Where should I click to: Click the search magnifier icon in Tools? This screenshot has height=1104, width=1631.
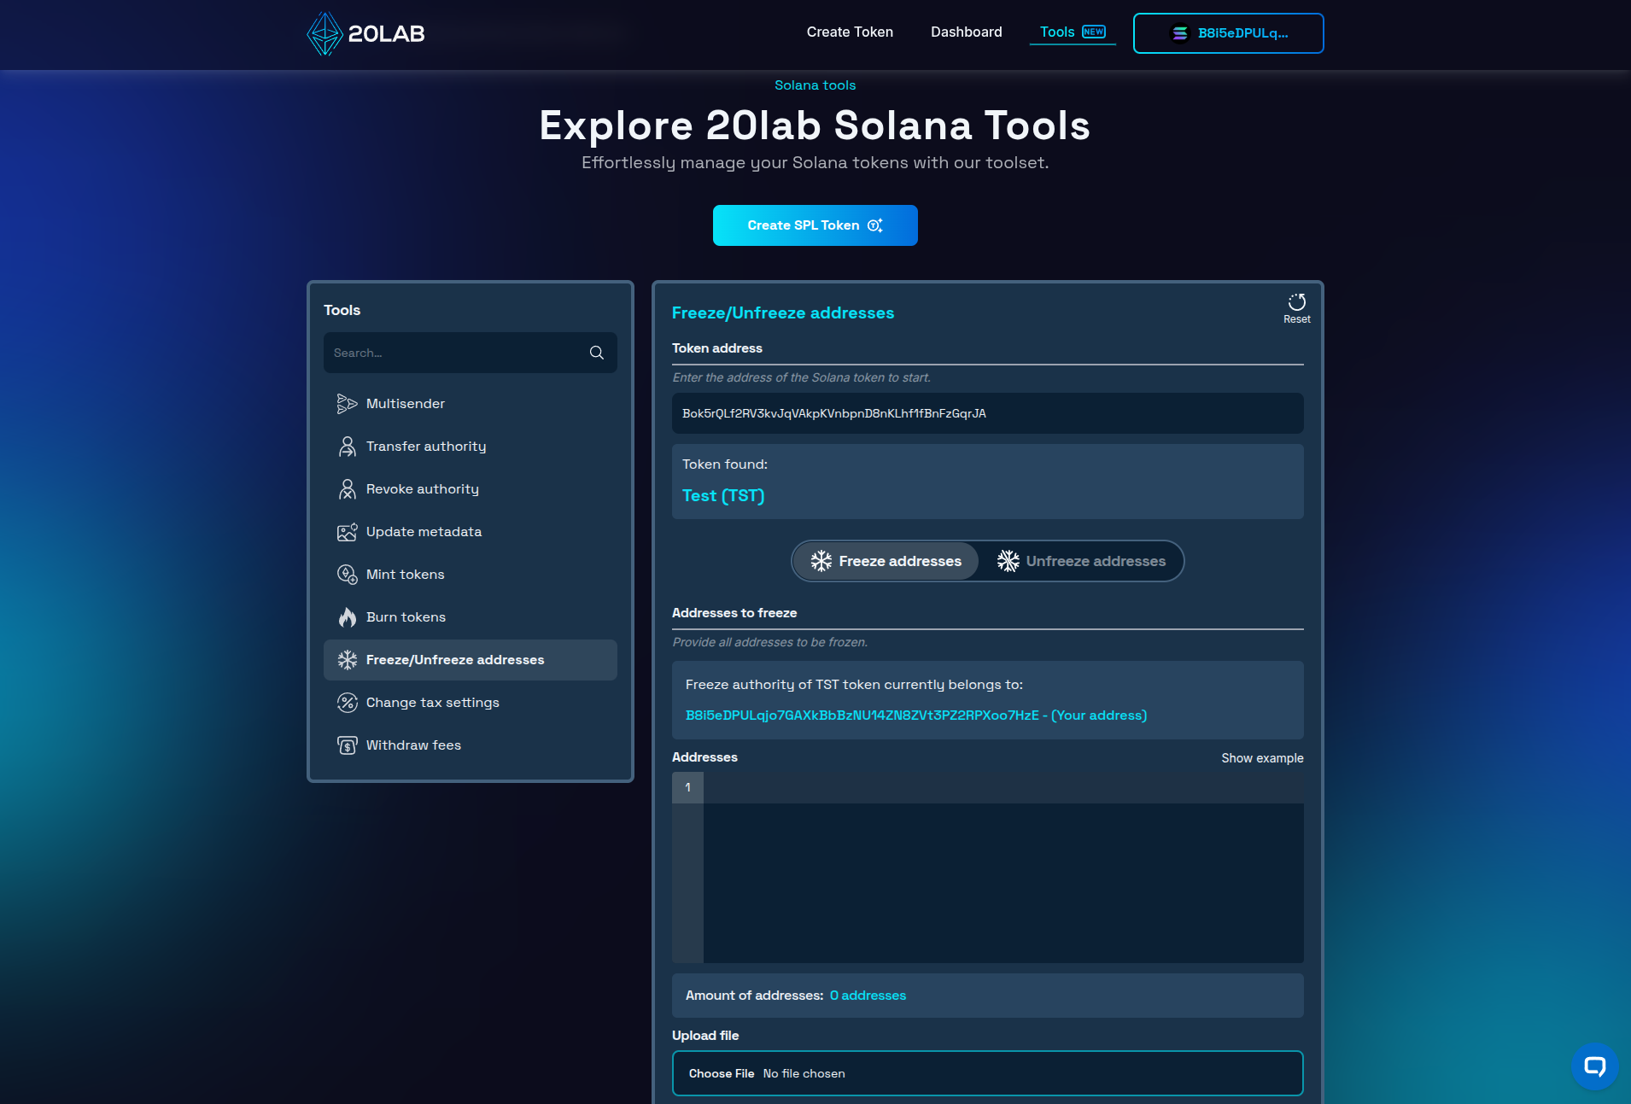(x=597, y=353)
